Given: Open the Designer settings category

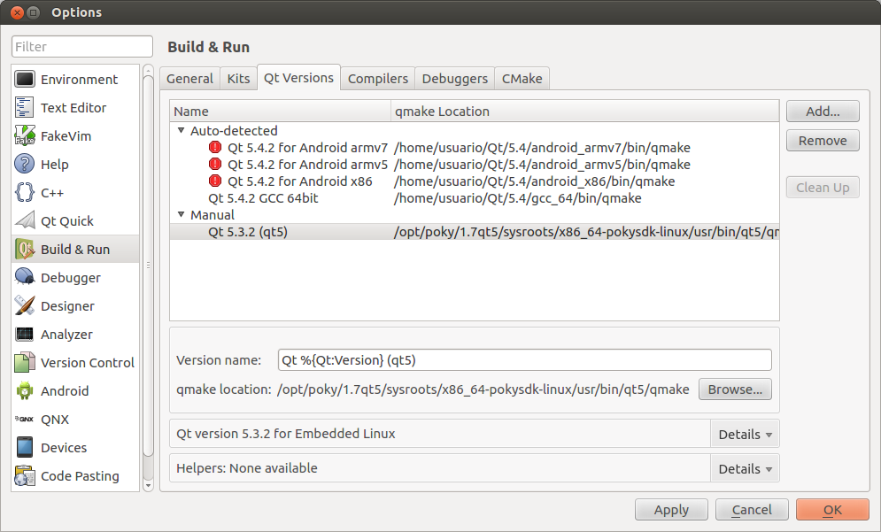Looking at the screenshot, I should tap(66, 306).
